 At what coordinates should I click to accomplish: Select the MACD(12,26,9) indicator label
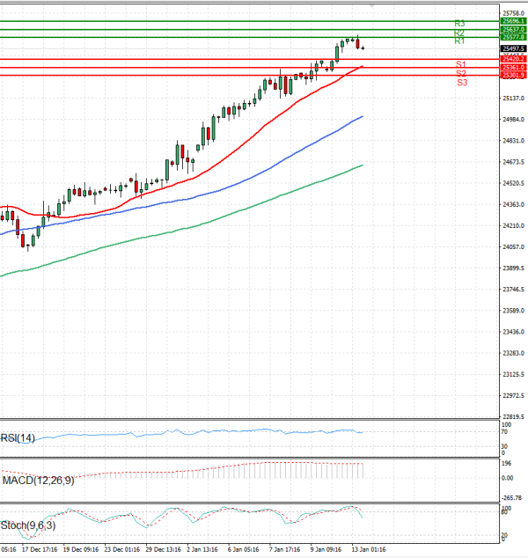(x=36, y=480)
